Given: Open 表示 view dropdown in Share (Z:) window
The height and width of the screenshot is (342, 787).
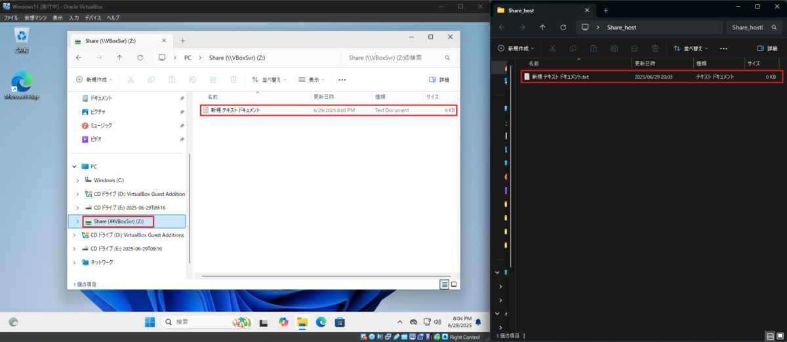Looking at the screenshot, I should point(312,79).
